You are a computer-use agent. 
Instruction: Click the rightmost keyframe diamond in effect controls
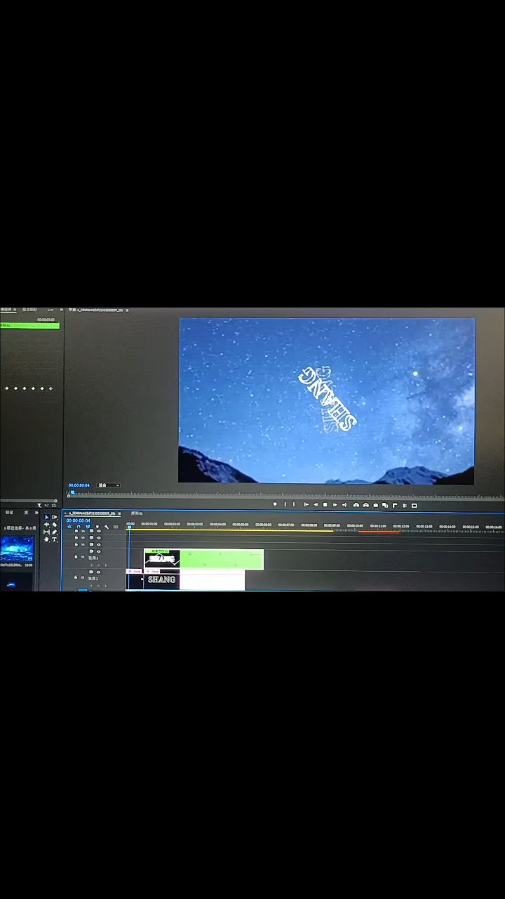pos(50,388)
